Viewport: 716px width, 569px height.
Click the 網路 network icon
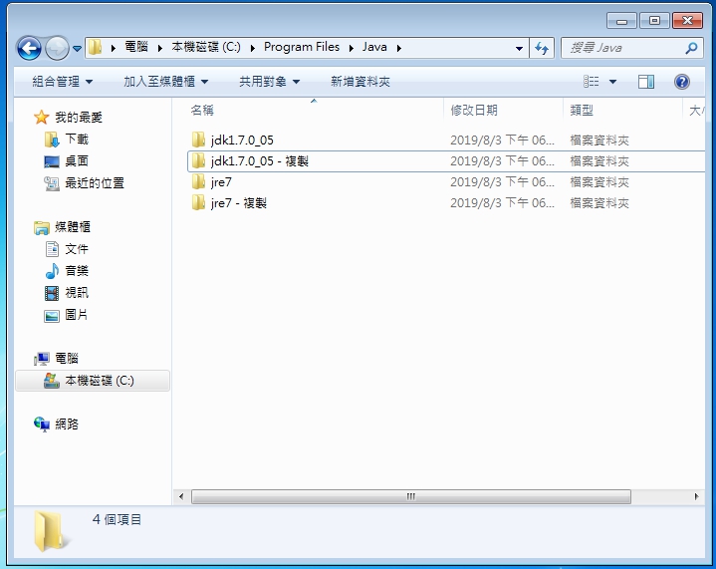click(42, 425)
